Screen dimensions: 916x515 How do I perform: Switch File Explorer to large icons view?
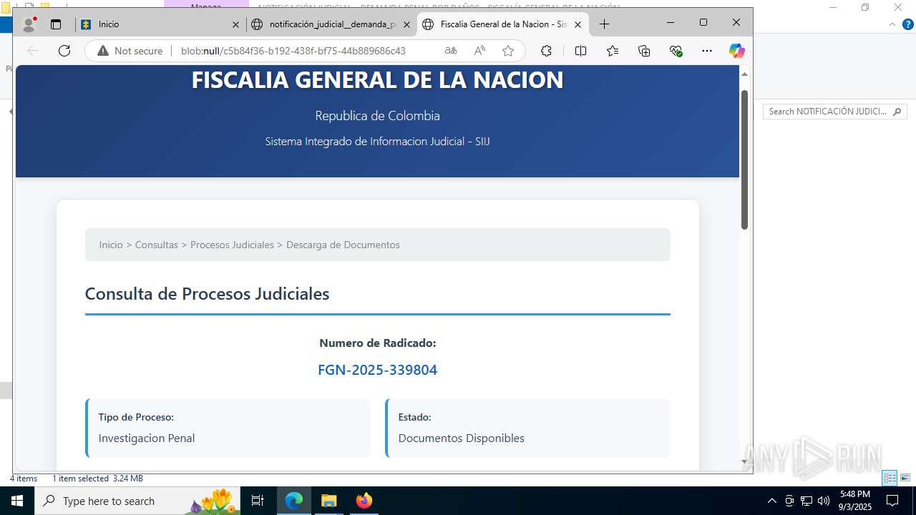pyautogui.click(x=905, y=478)
